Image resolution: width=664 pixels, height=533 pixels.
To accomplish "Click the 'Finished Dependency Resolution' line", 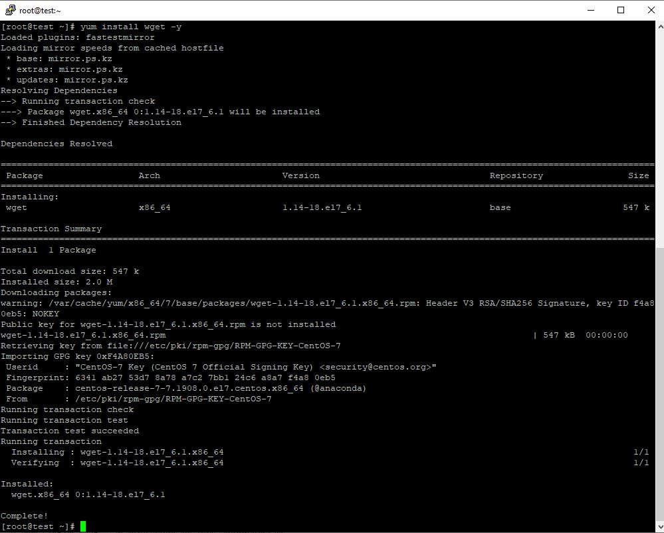I will 91,122.
